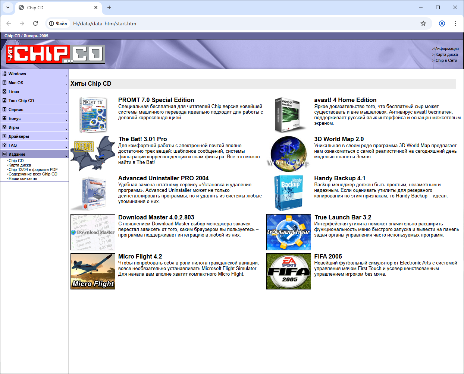Click the Бонус menu icon
The image size is (464, 374).
coord(4,118)
